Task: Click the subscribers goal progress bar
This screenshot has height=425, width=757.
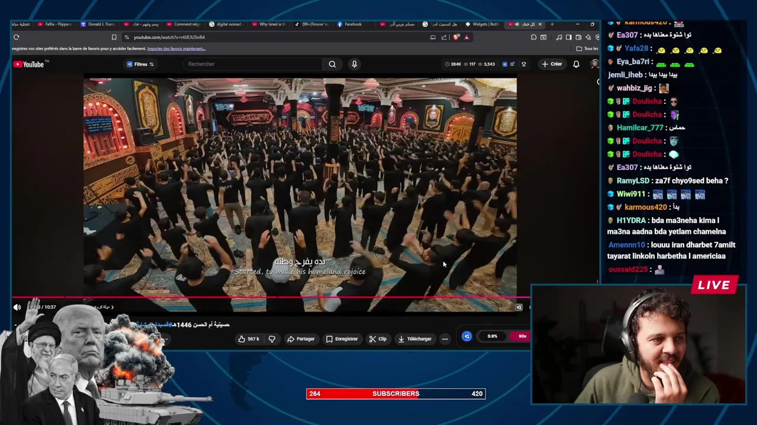Action: click(x=396, y=394)
